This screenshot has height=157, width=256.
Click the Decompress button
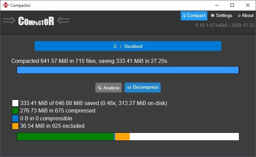point(143,87)
